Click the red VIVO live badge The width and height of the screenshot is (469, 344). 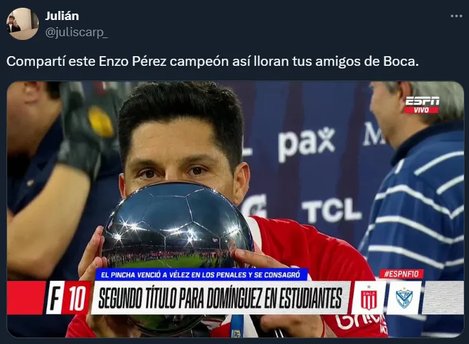click(x=421, y=110)
